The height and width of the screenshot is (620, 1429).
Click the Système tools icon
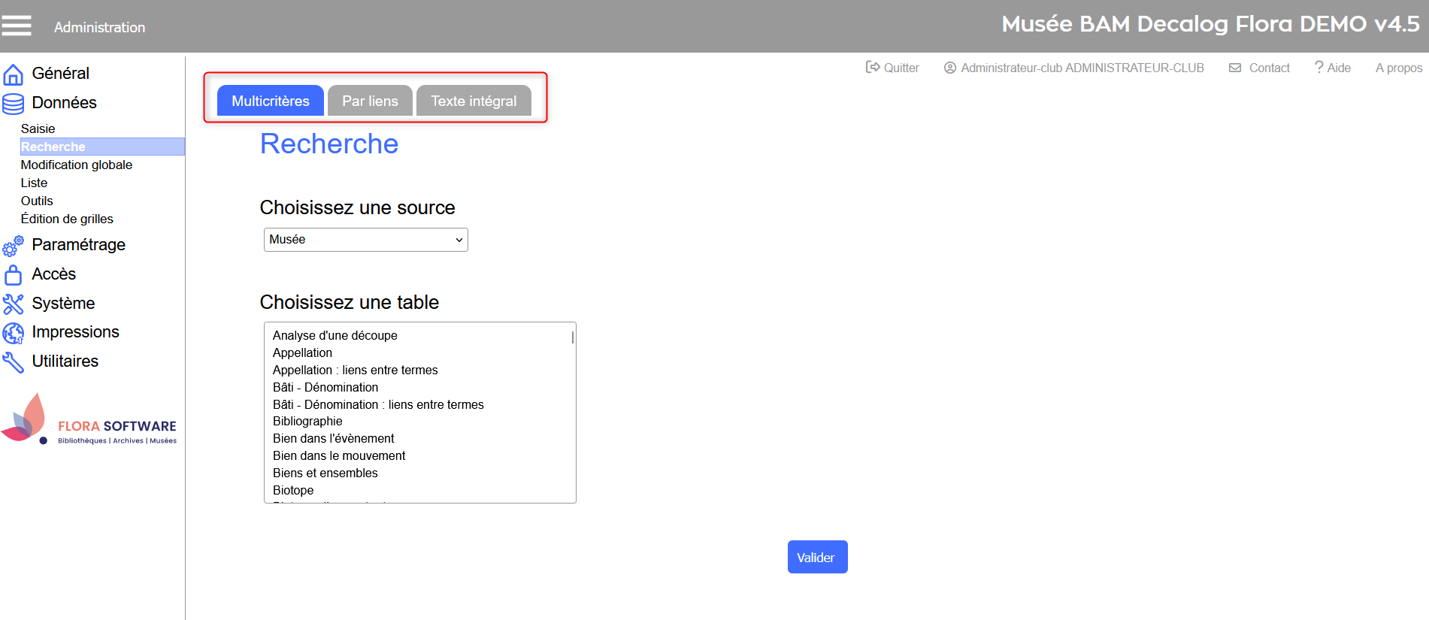click(13, 304)
